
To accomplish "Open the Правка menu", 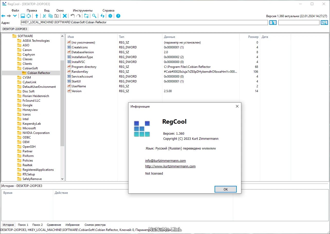I will pos(32,10).
